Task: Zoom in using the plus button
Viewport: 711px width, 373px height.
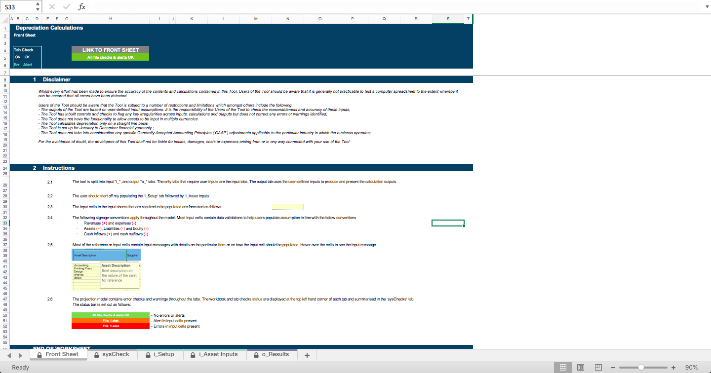Action: coord(673,368)
